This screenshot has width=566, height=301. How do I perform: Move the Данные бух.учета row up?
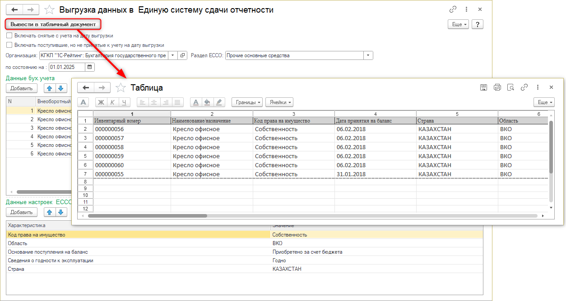[x=50, y=88]
